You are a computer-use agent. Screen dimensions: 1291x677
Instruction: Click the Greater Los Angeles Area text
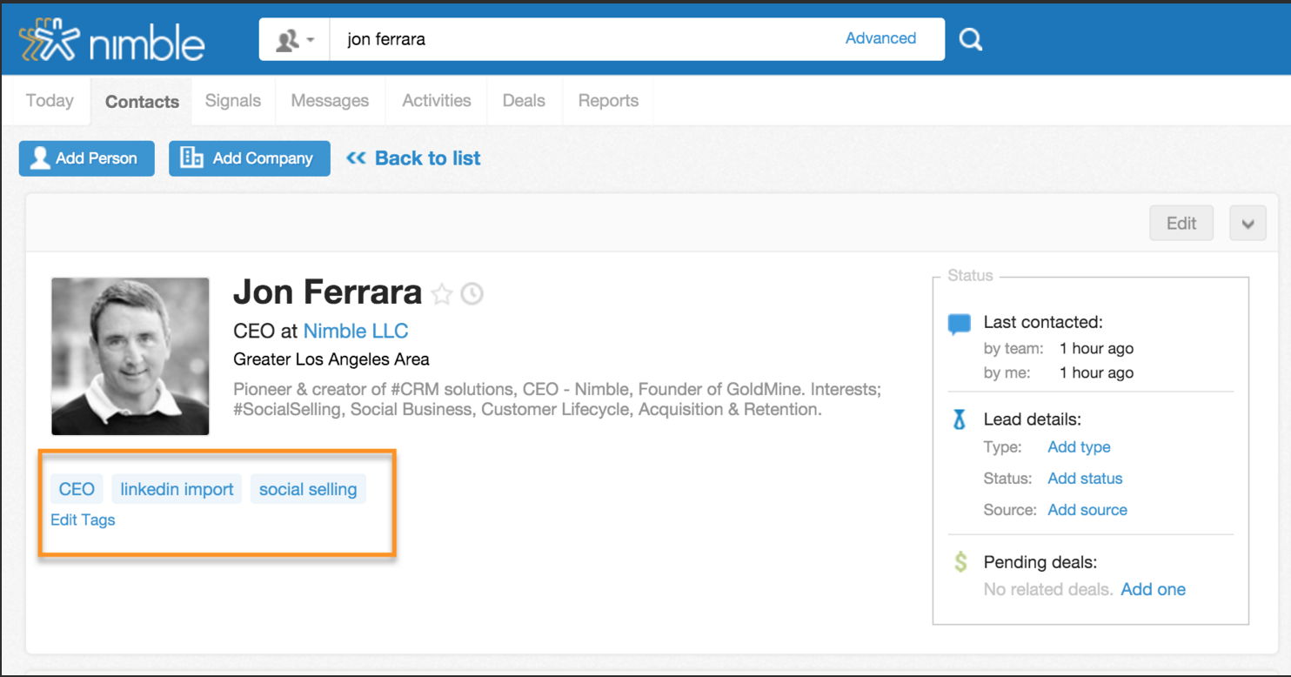(x=331, y=359)
